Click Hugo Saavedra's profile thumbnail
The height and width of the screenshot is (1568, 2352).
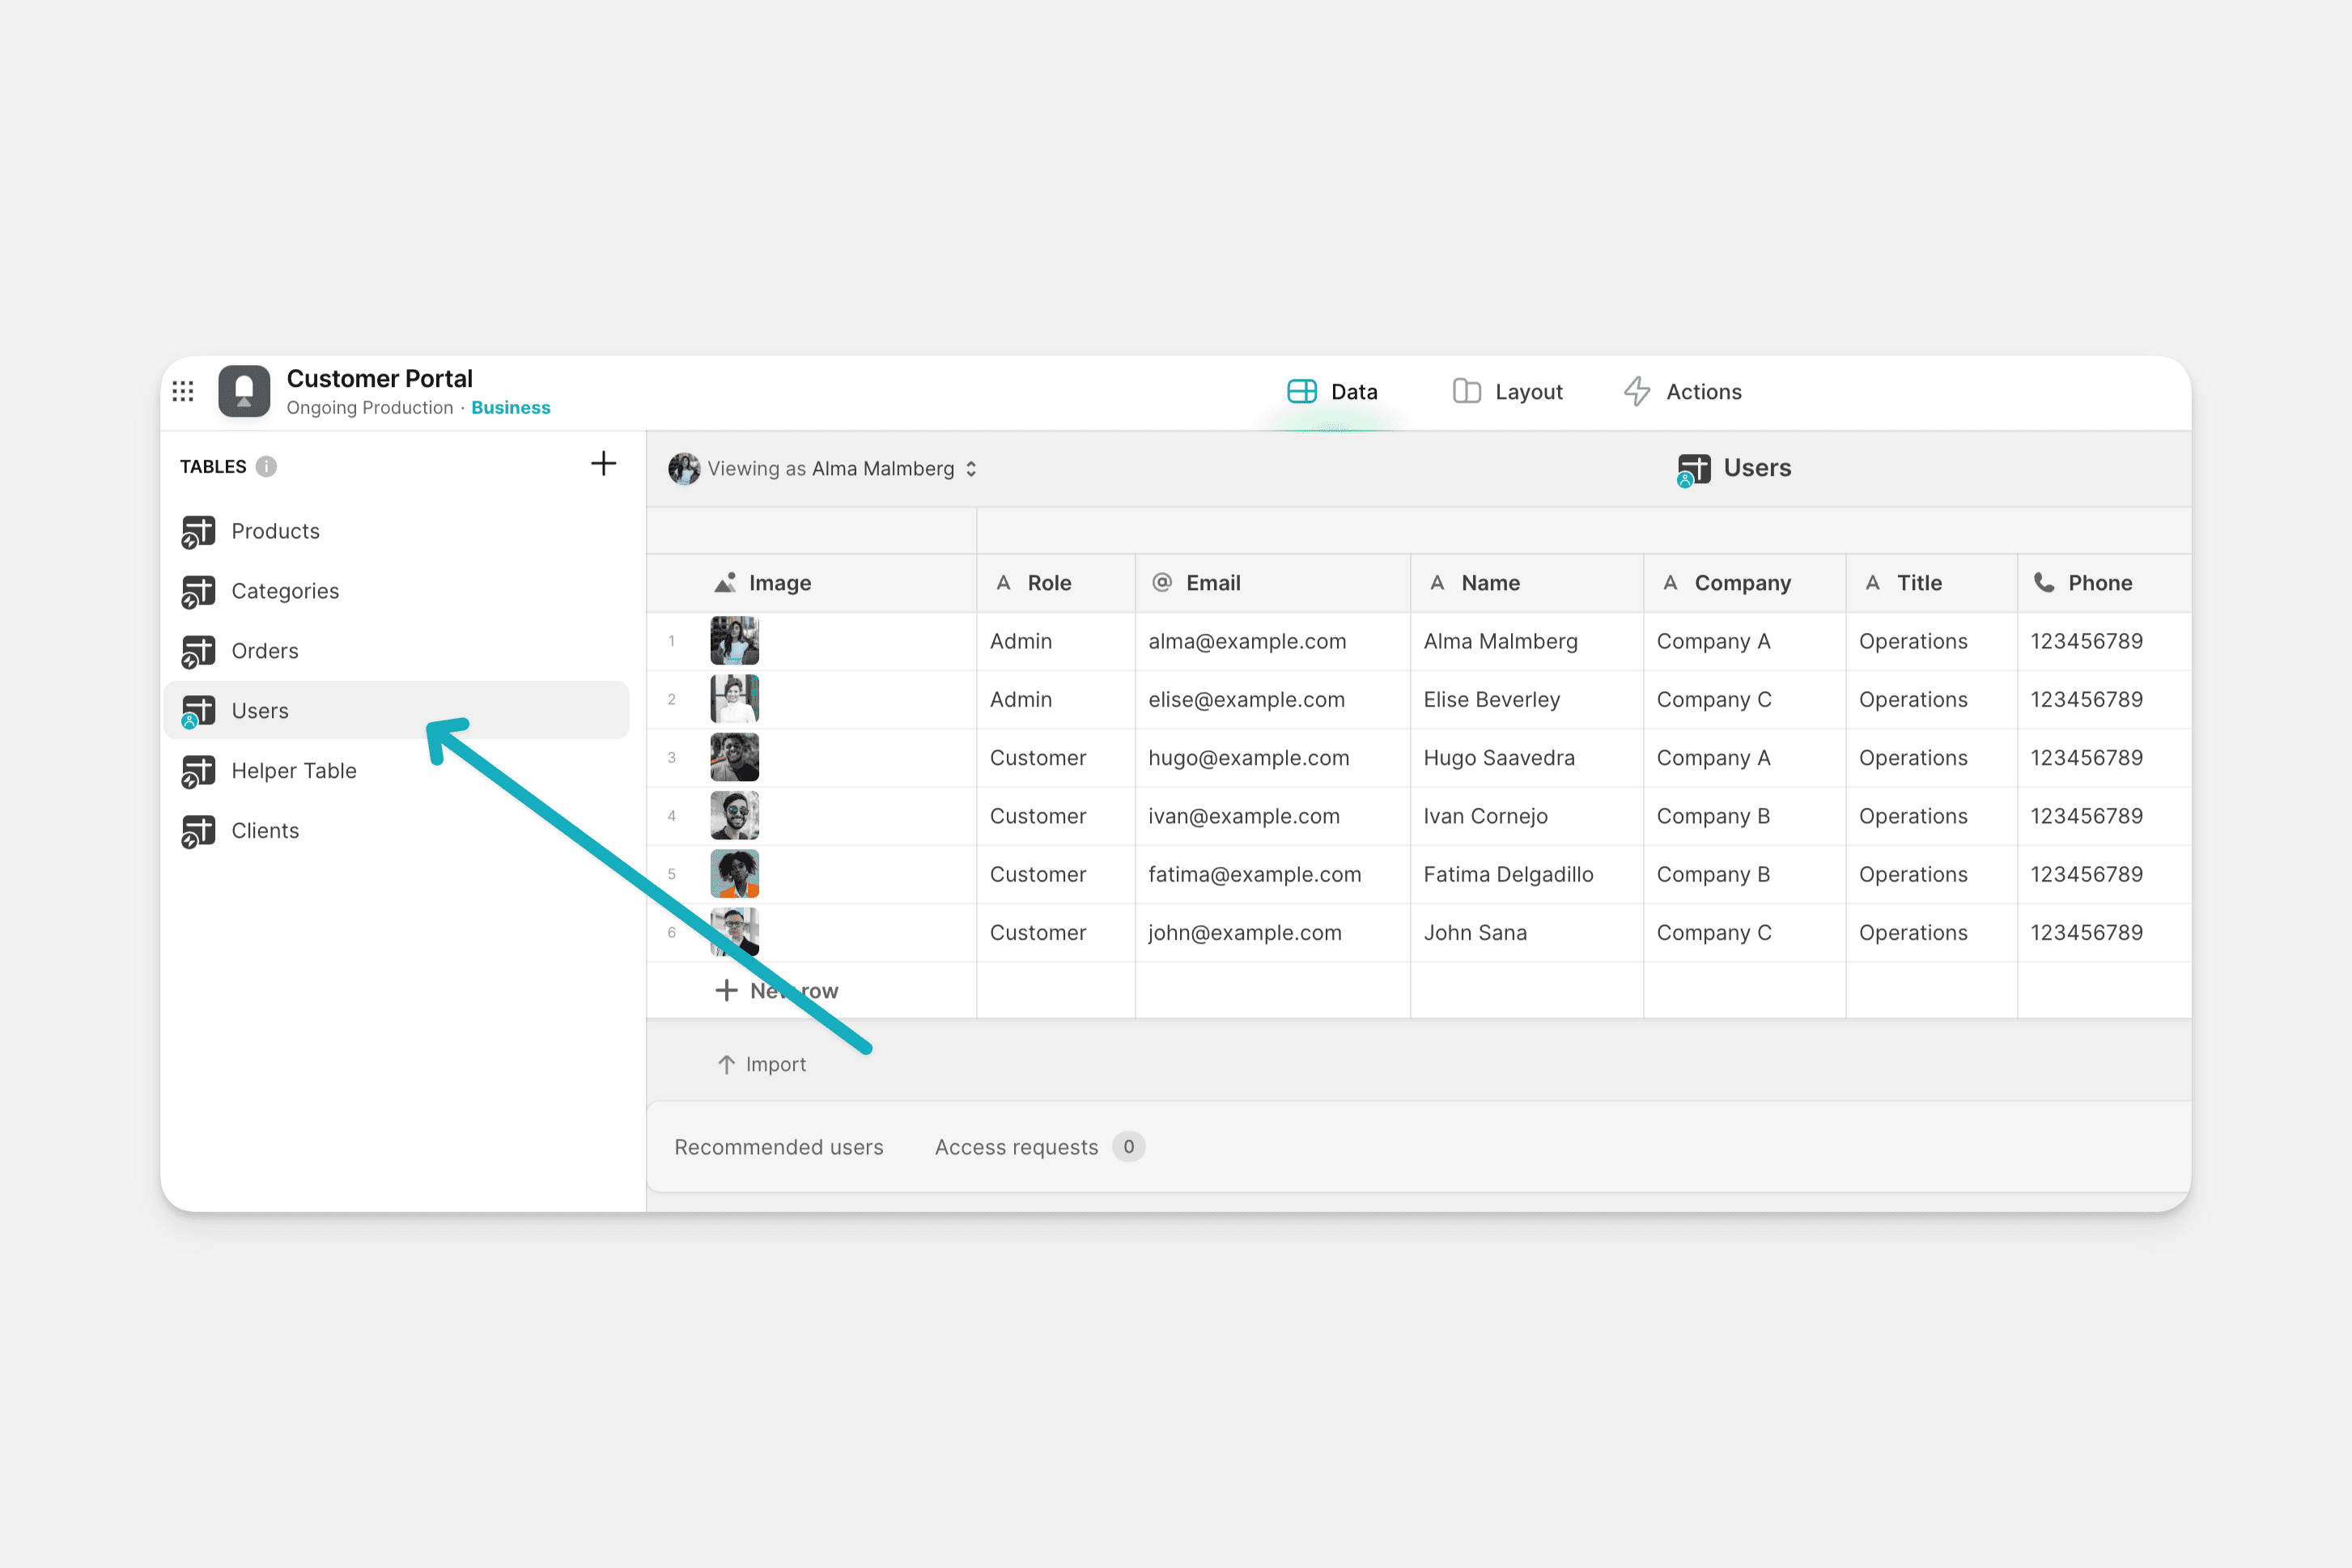[x=735, y=758]
